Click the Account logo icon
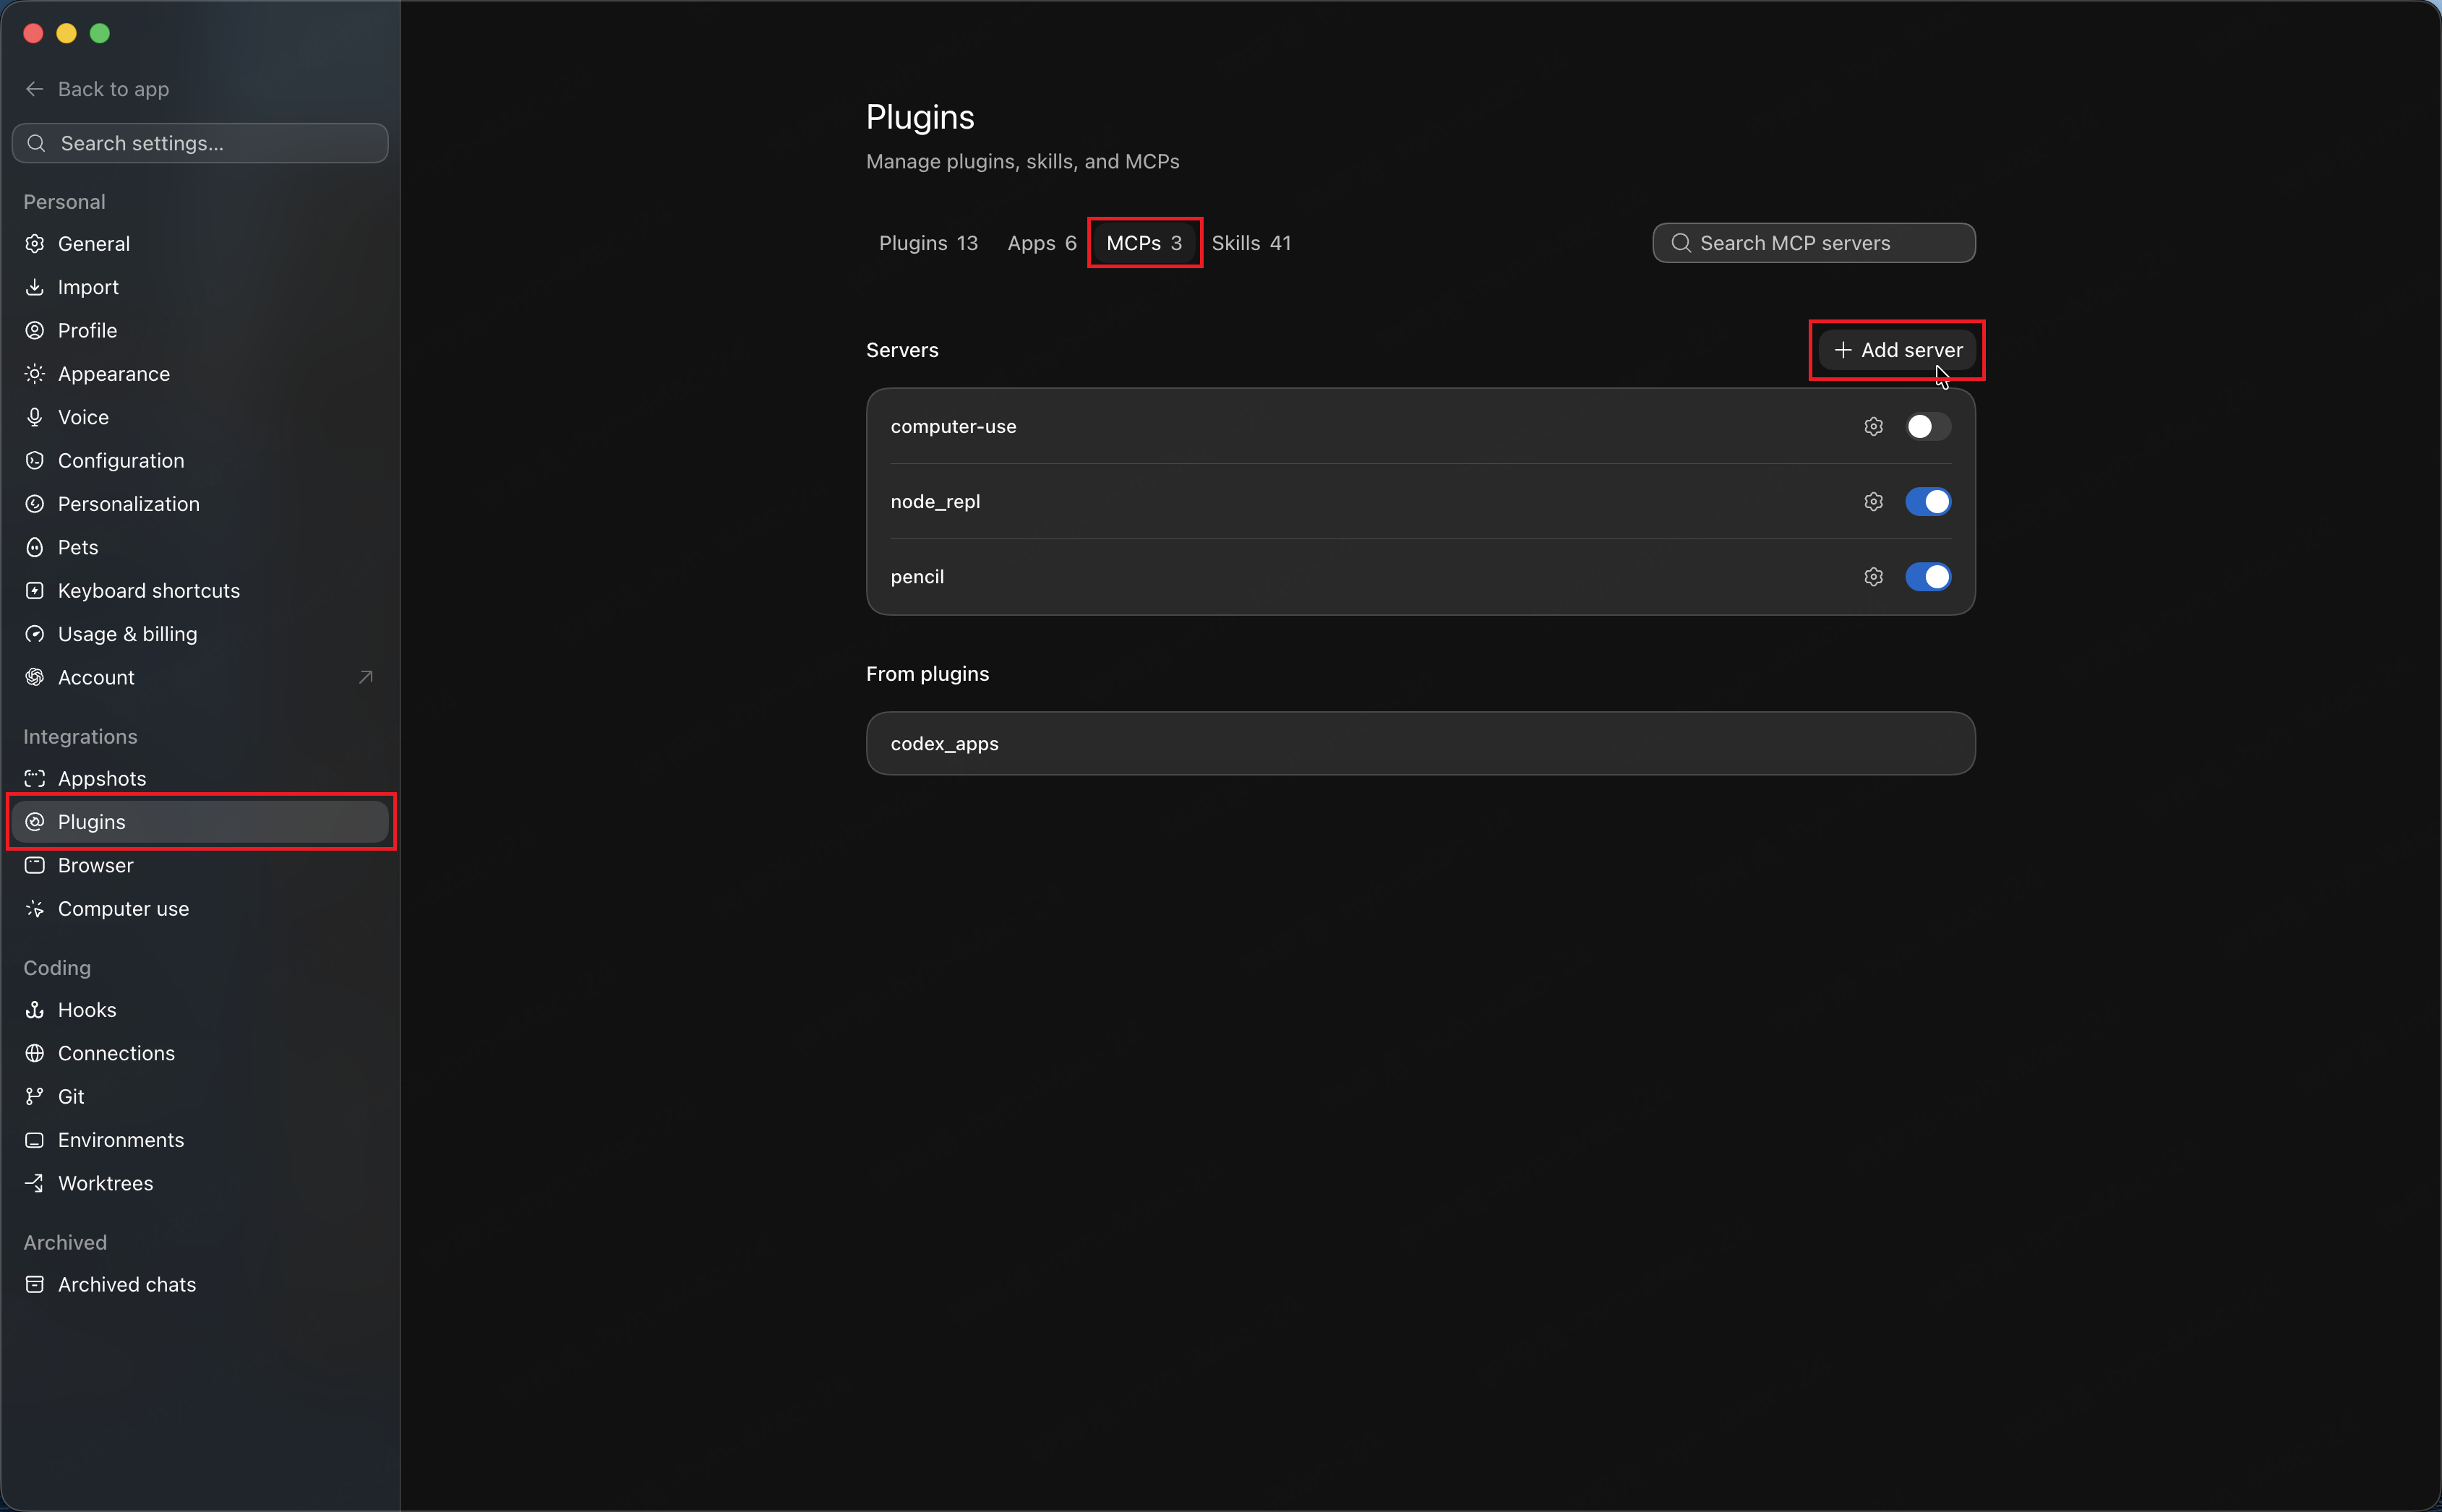This screenshot has height=1512, width=2442. (34, 677)
